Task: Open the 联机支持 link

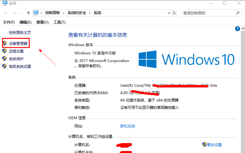Action: 127,126
